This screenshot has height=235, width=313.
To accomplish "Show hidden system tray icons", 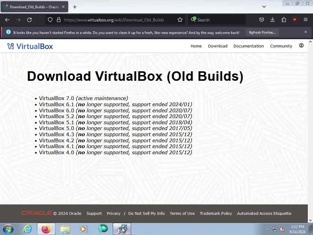I will [x=267, y=229].
